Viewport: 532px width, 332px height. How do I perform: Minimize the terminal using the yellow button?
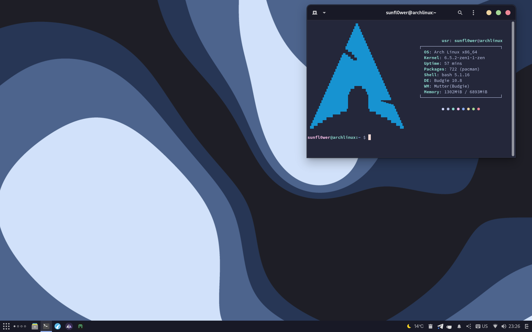pyautogui.click(x=489, y=13)
